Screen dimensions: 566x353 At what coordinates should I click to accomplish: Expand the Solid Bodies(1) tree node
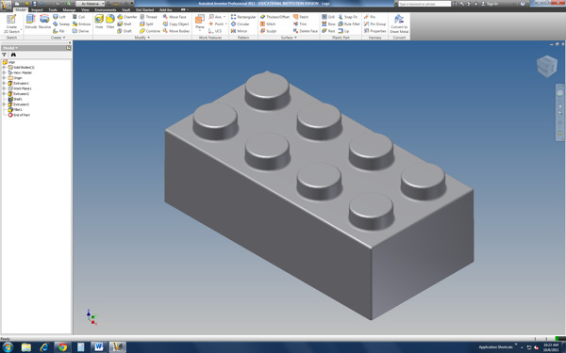[4, 68]
